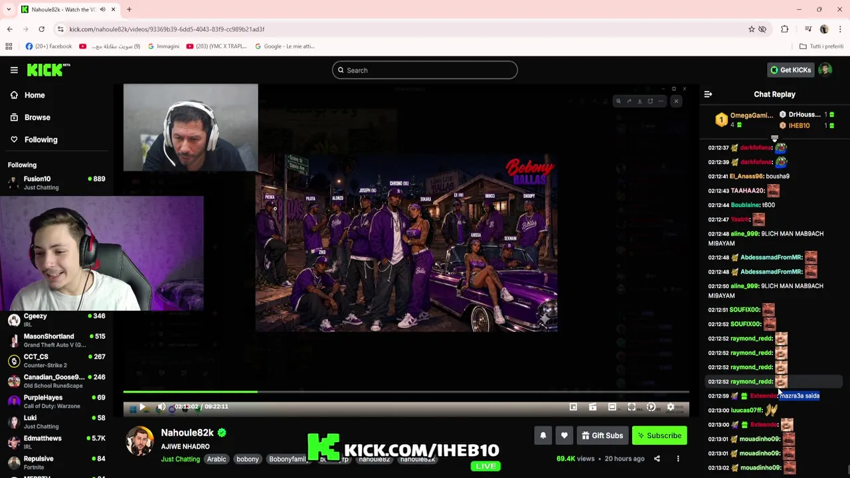
Task: Click the Gift Subs button
Action: click(x=602, y=436)
